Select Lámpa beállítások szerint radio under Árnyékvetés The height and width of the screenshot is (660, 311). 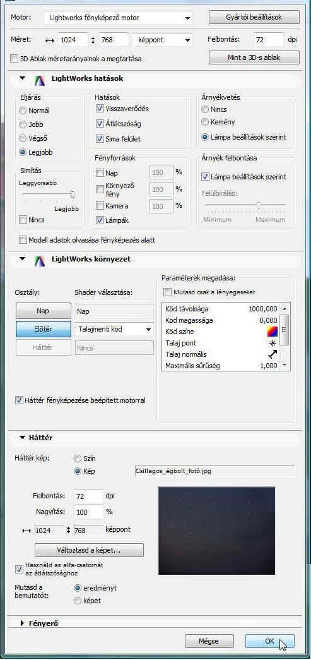pos(205,137)
